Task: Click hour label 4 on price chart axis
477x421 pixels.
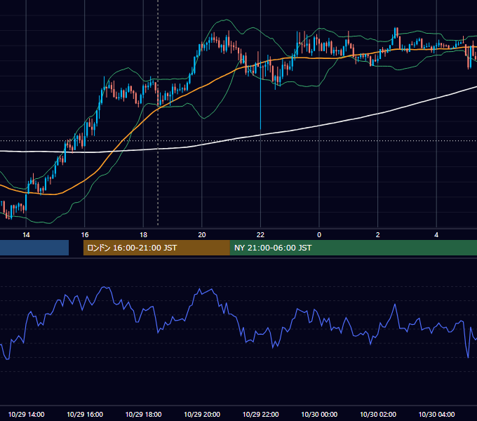Action: [x=436, y=235]
